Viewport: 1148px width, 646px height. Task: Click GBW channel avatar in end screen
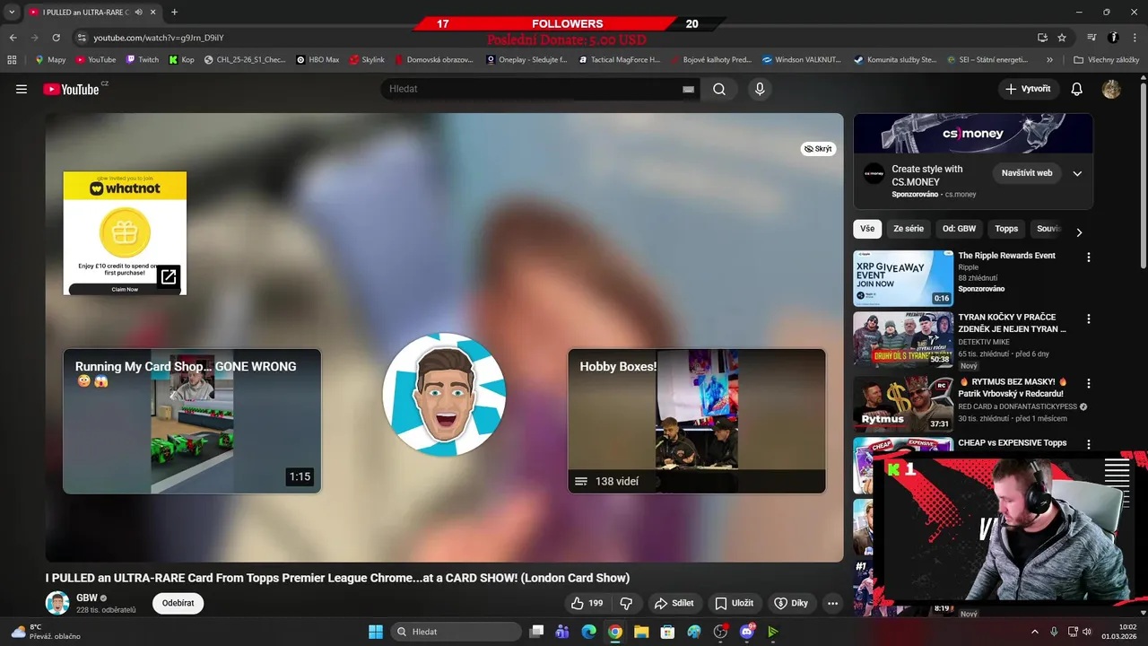click(444, 395)
